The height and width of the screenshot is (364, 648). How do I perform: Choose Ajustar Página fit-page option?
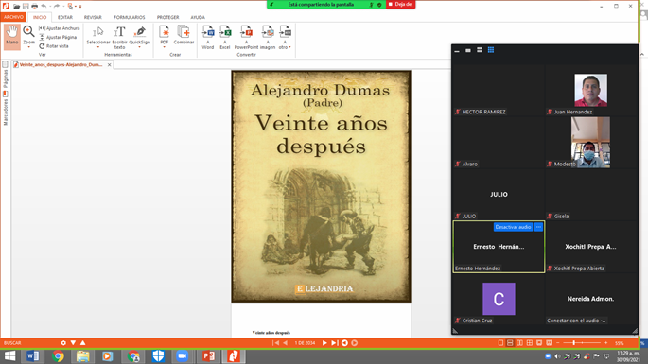[x=58, y=37]
